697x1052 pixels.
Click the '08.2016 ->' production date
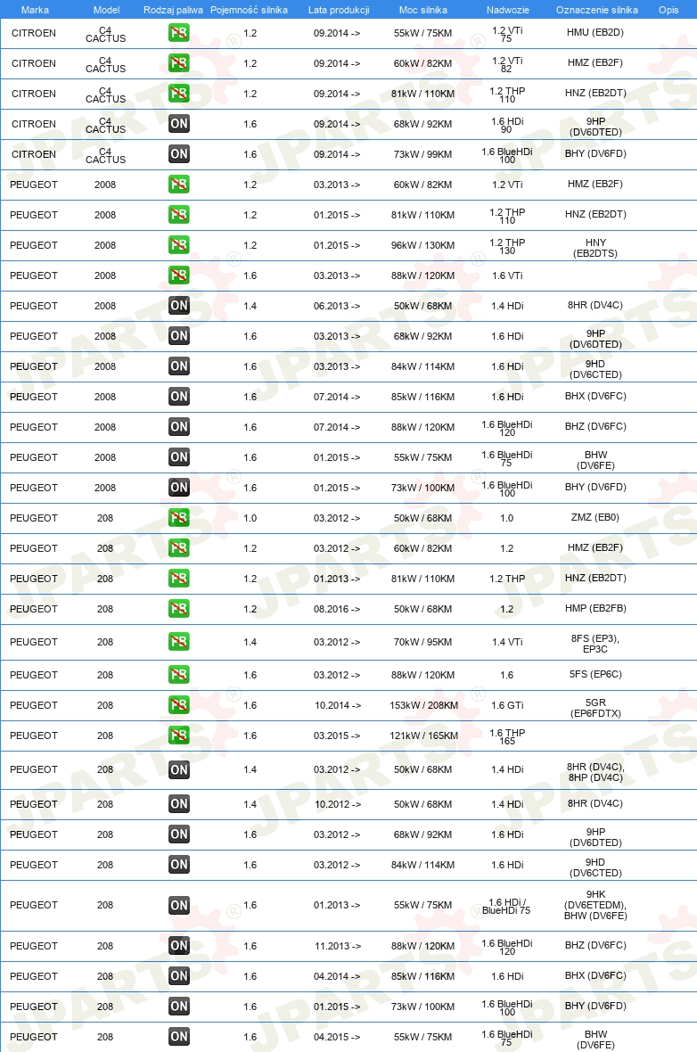pyautogui.click(x=337, y=609)
